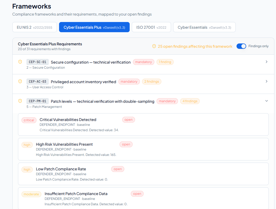Open High Risk Vulnerabilities Present finding

click(x=143, y=149)
